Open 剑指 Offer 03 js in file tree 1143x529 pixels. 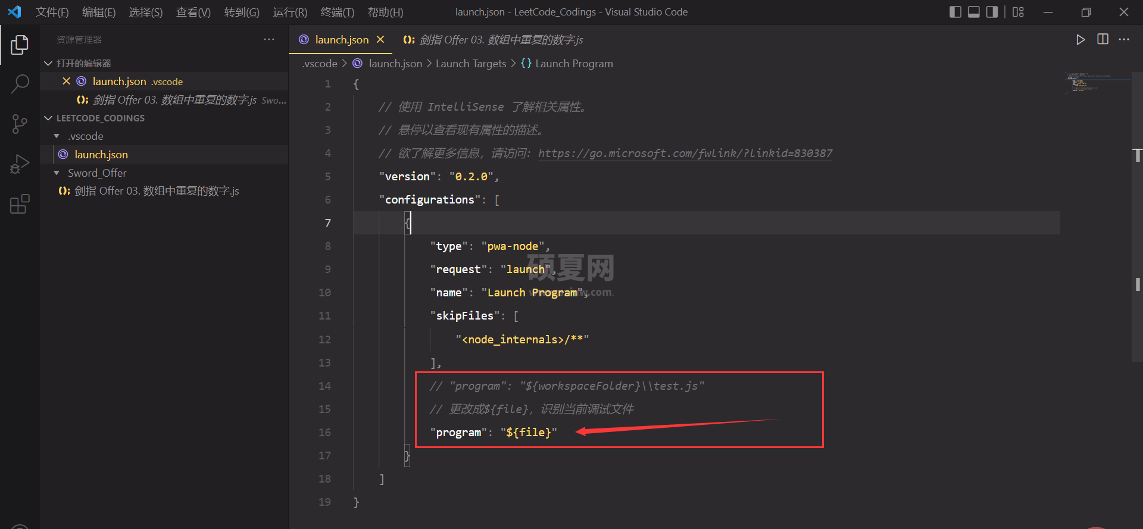pyautogui.click(x=164, y=191)
